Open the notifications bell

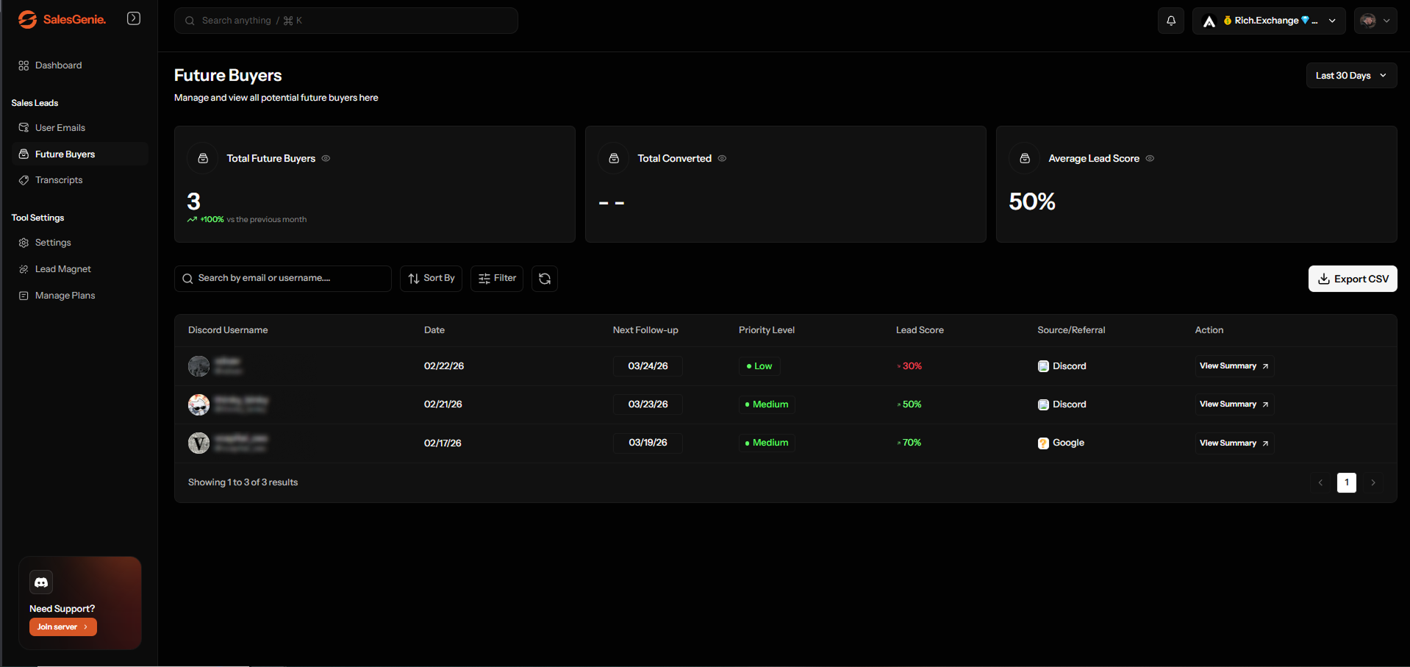pyautogui.click(x=1170, y=20)
